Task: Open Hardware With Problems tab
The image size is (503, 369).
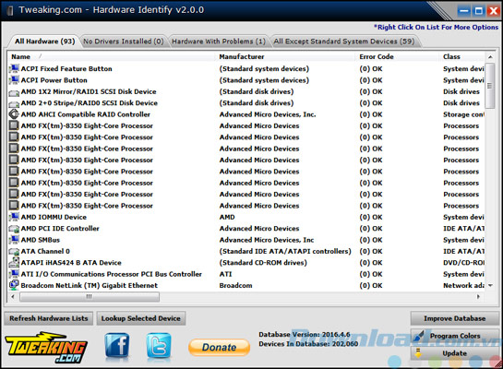Action: click(x=219, y=42)
